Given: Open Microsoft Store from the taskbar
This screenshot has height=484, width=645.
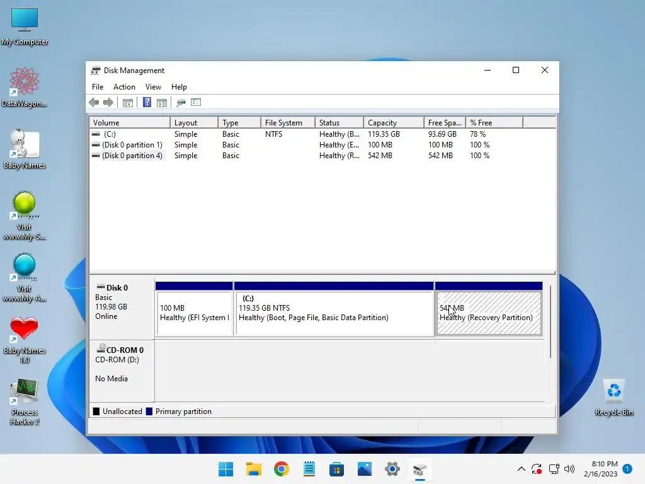Looking at the screenshot, I should [336, 469].
